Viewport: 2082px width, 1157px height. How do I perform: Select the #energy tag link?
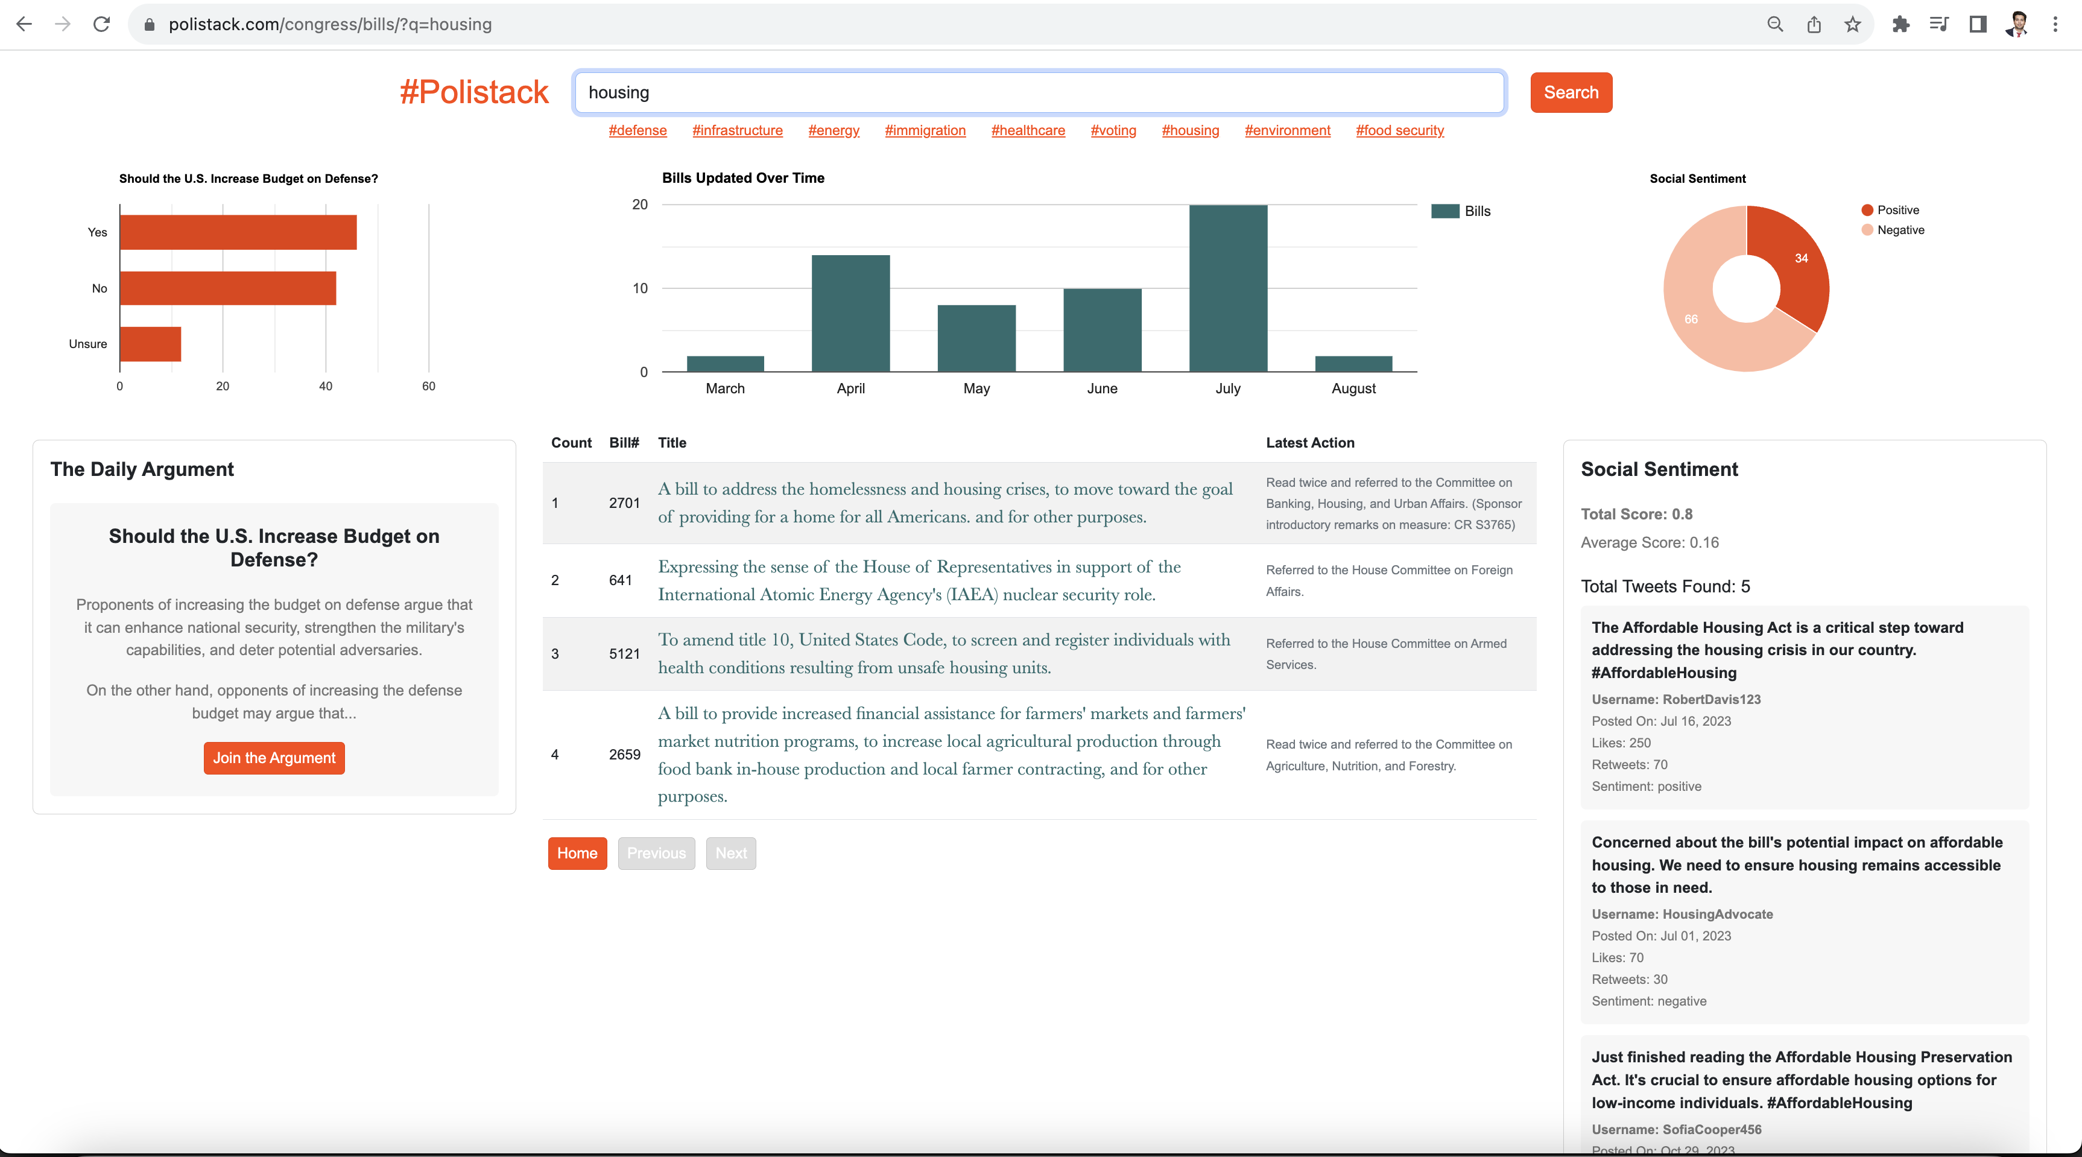click(x=834, y=130)
